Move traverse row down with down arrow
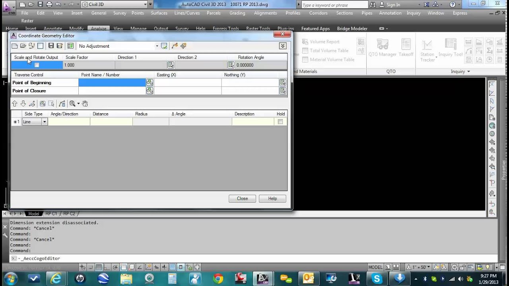509x286 pixels. coord(23,104)
